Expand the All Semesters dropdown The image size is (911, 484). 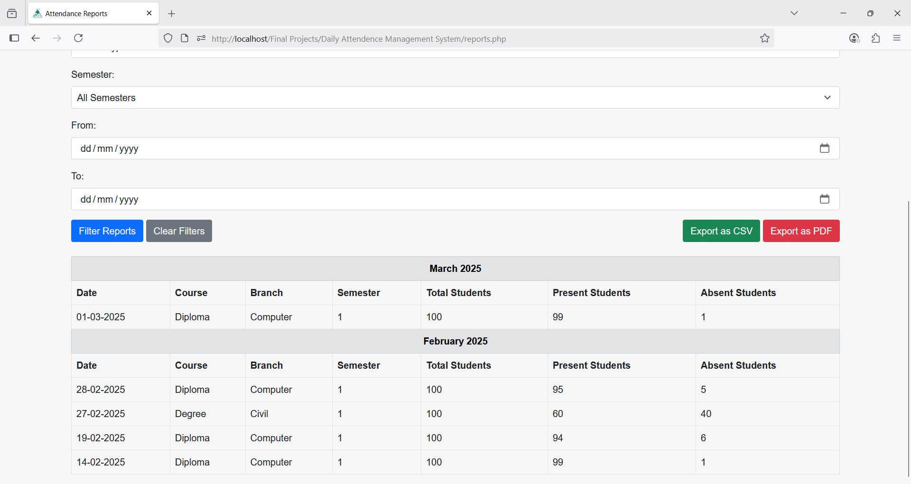pos(455,98)
